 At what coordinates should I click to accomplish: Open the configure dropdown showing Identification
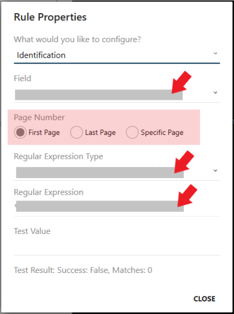click(x=116, y=55)
